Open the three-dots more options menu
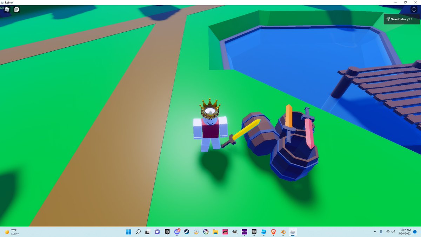 (x=414, y=9)
